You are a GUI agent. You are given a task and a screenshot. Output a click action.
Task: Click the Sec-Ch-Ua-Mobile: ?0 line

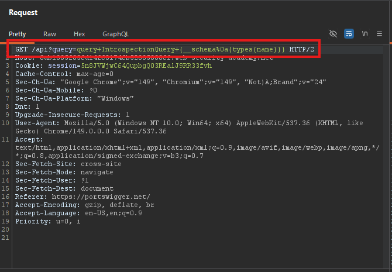coord(56,90)
